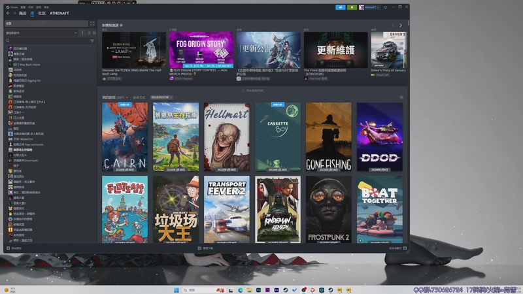Open the 社区 community tab
523x294 pixels.
click(42, 13)
